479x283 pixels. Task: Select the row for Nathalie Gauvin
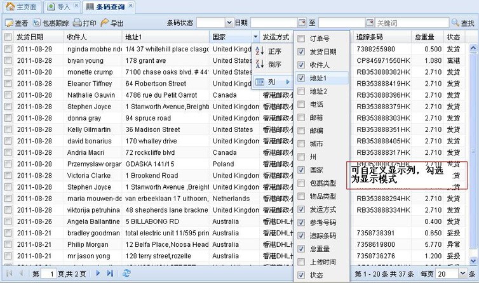[8, 95]
